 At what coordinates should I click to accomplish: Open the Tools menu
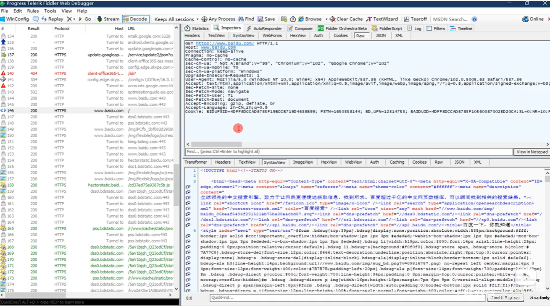point(50,11)
